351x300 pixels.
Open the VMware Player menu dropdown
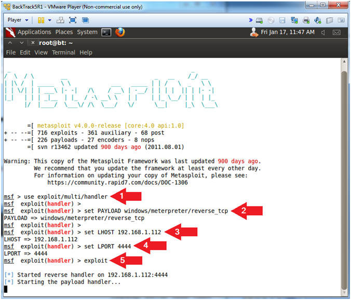(x=18, y=20)
